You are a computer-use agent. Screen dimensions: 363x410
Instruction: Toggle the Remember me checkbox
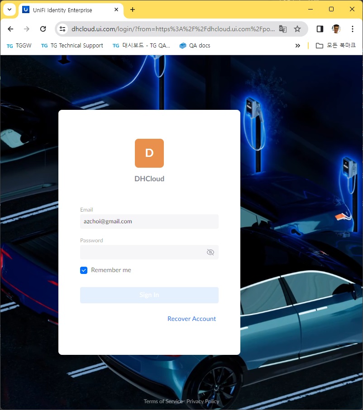84,270
